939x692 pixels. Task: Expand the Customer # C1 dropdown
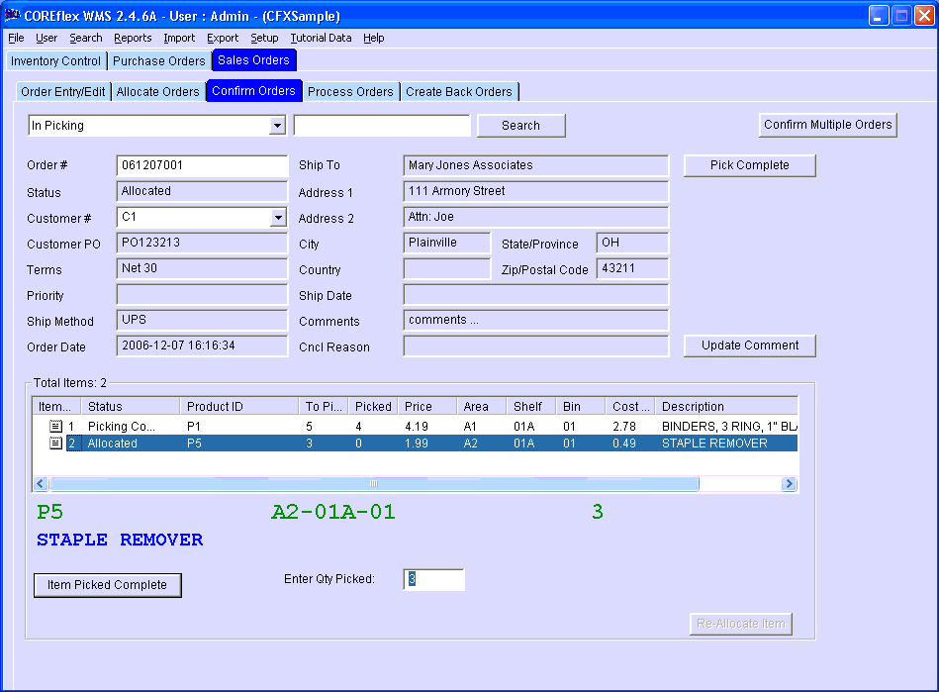tap(278, 218)
